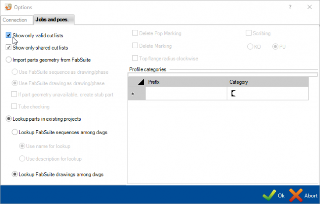
Task: Click the Prefix column header
Action: coord(186,82)
